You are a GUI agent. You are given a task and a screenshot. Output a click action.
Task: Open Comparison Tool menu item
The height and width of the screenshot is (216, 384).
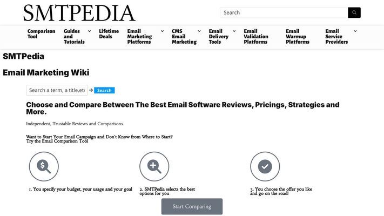coord(42,34)
